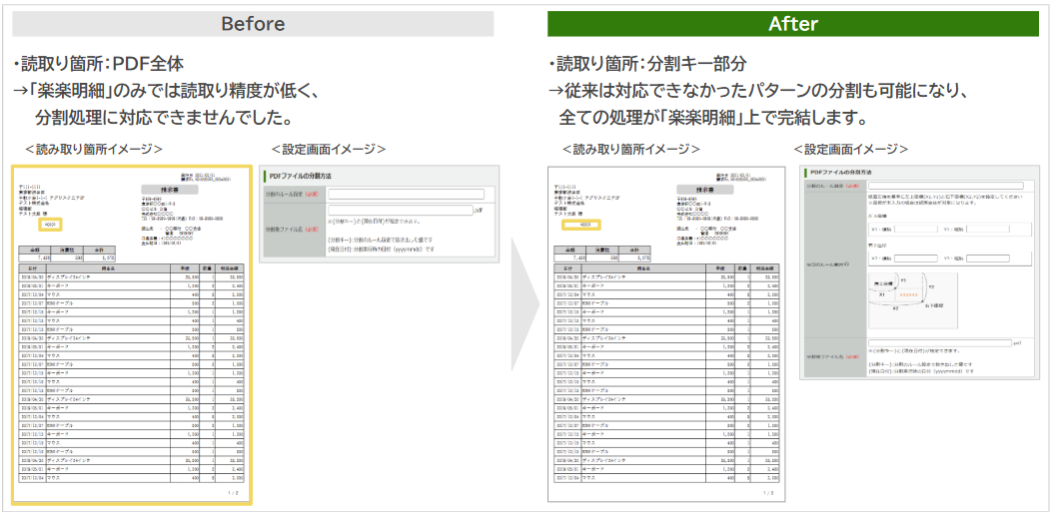This screenshot has height=512, width=1054.
Task: Focus the 分割後ファイル名 field in Before settings
Action: coord(399,210)
